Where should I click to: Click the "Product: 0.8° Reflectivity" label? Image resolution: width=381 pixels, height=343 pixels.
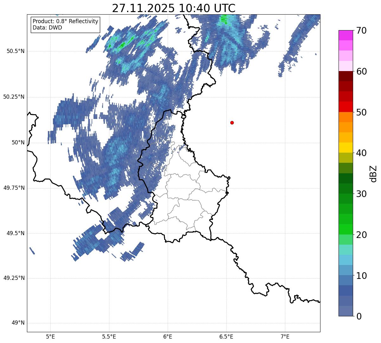click(x=66, y=22)
